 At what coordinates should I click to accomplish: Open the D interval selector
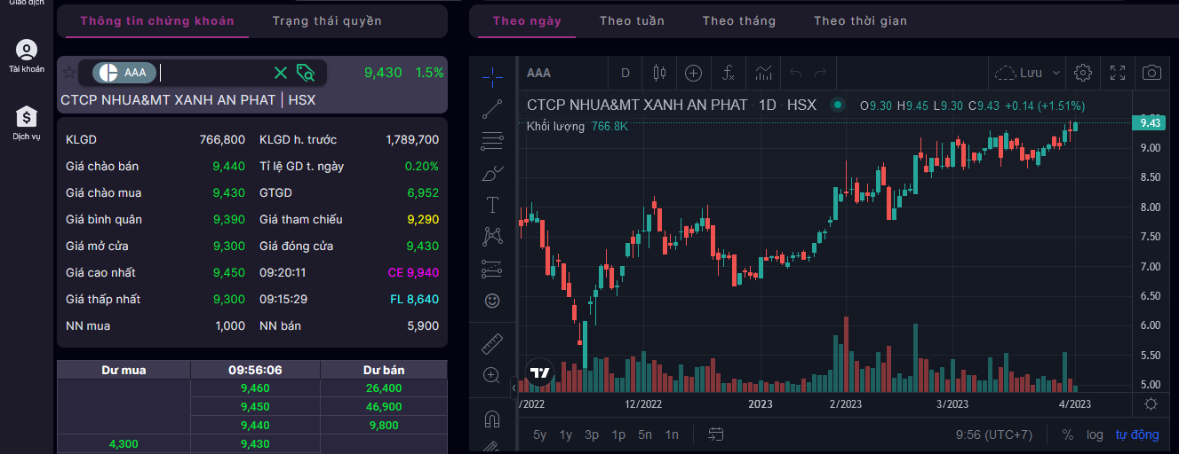pyautogui.click(x=625, y=73)
